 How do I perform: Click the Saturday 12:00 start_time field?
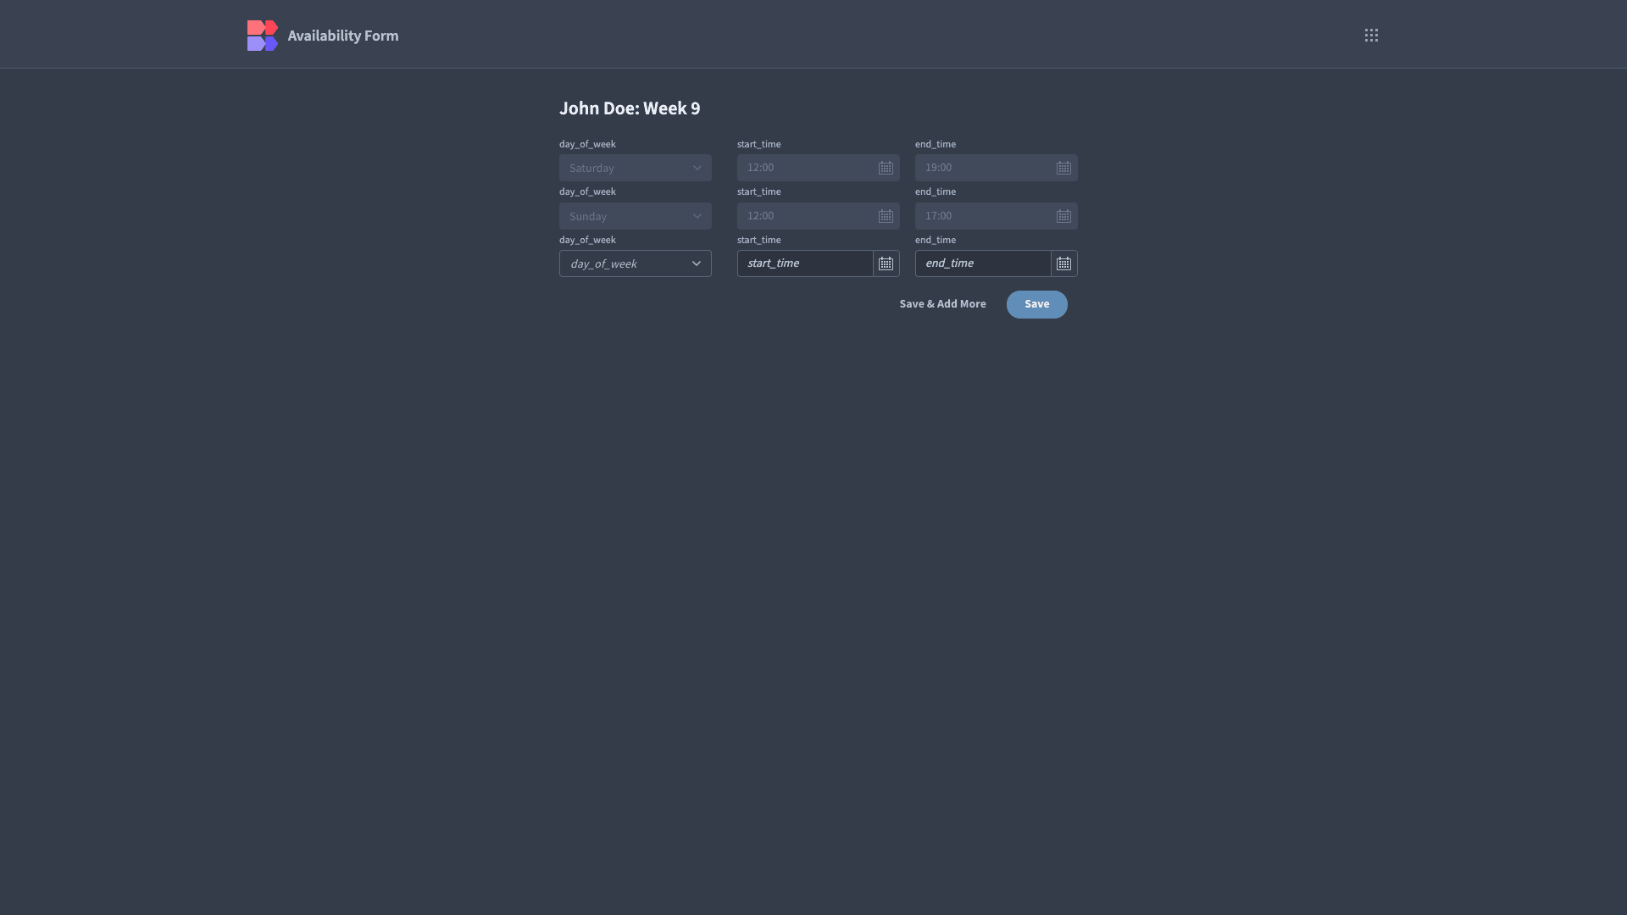tap(819, 168)
